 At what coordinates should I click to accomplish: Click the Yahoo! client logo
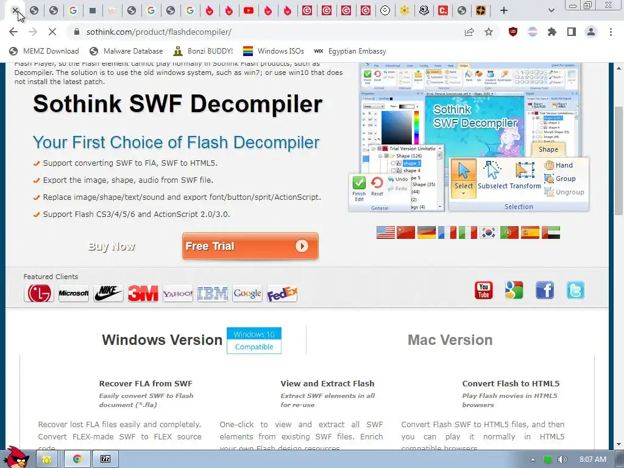pos(178,293)
